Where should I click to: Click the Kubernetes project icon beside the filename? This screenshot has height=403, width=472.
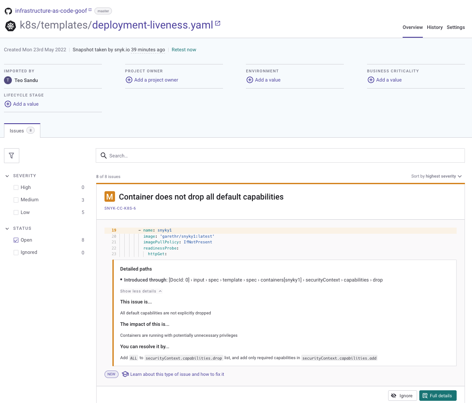pos(10,25)
